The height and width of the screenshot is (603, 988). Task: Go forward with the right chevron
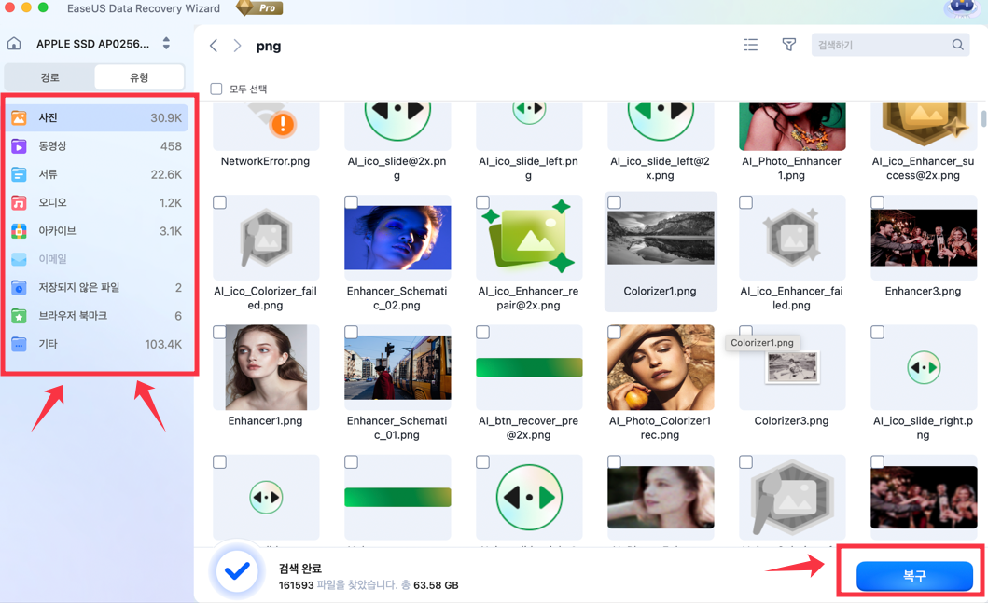coord(237,46)
